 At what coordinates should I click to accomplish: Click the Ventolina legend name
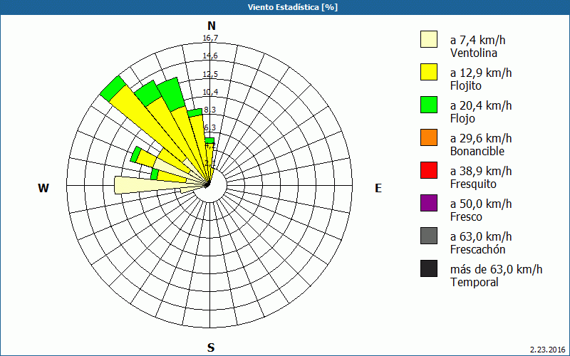click(x=474, y=53)
